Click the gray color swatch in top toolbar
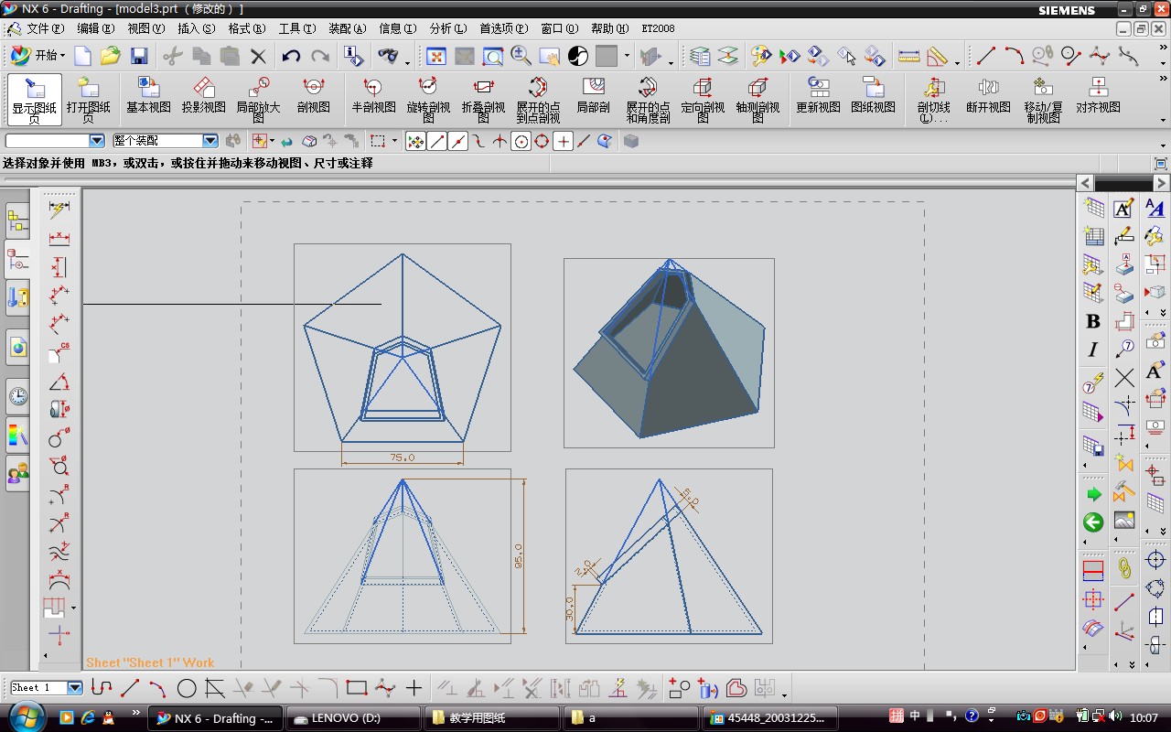Viewport: 1171px width, 732px height. (607, 57)
